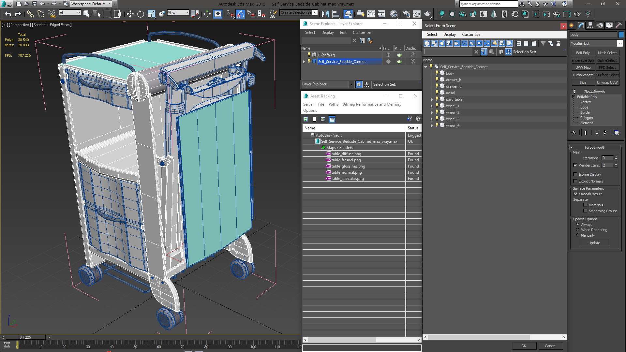This screenshot has height=352, width=626.
Task: Click the Unlink Selection tool
Action: coord(41,14)
